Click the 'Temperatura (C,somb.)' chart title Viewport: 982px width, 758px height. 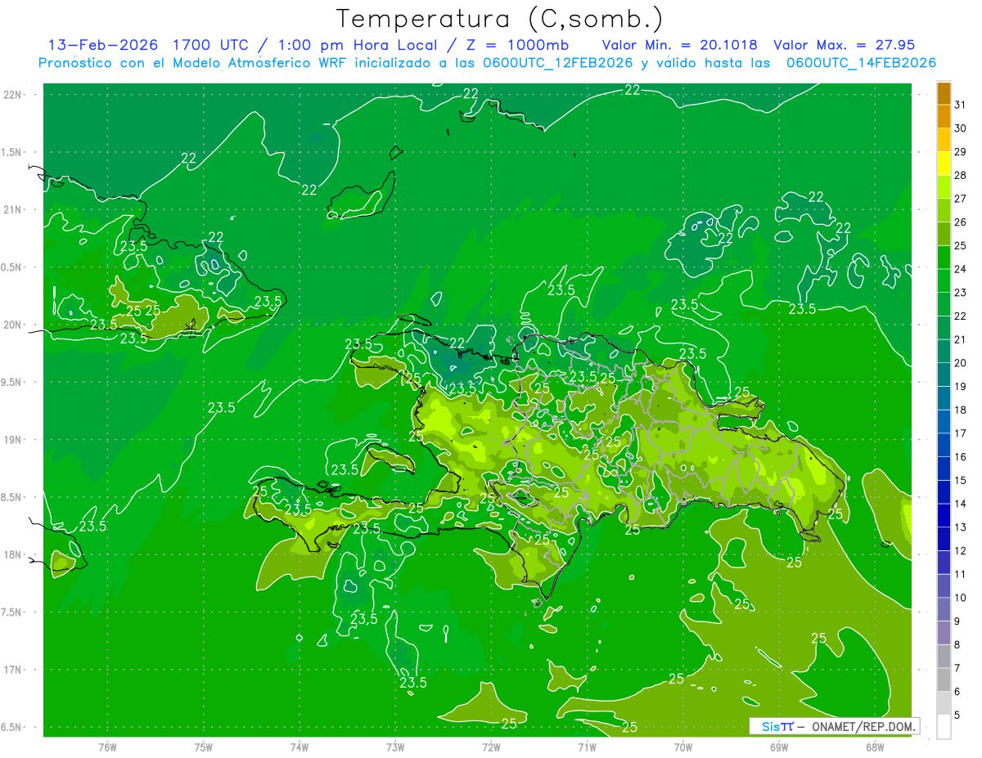coord(500,19)
